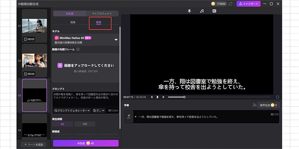Click the 32/300 subtitle character count
Screen dimensions: 299x149
pyautogui.click(x=275, y=114)
